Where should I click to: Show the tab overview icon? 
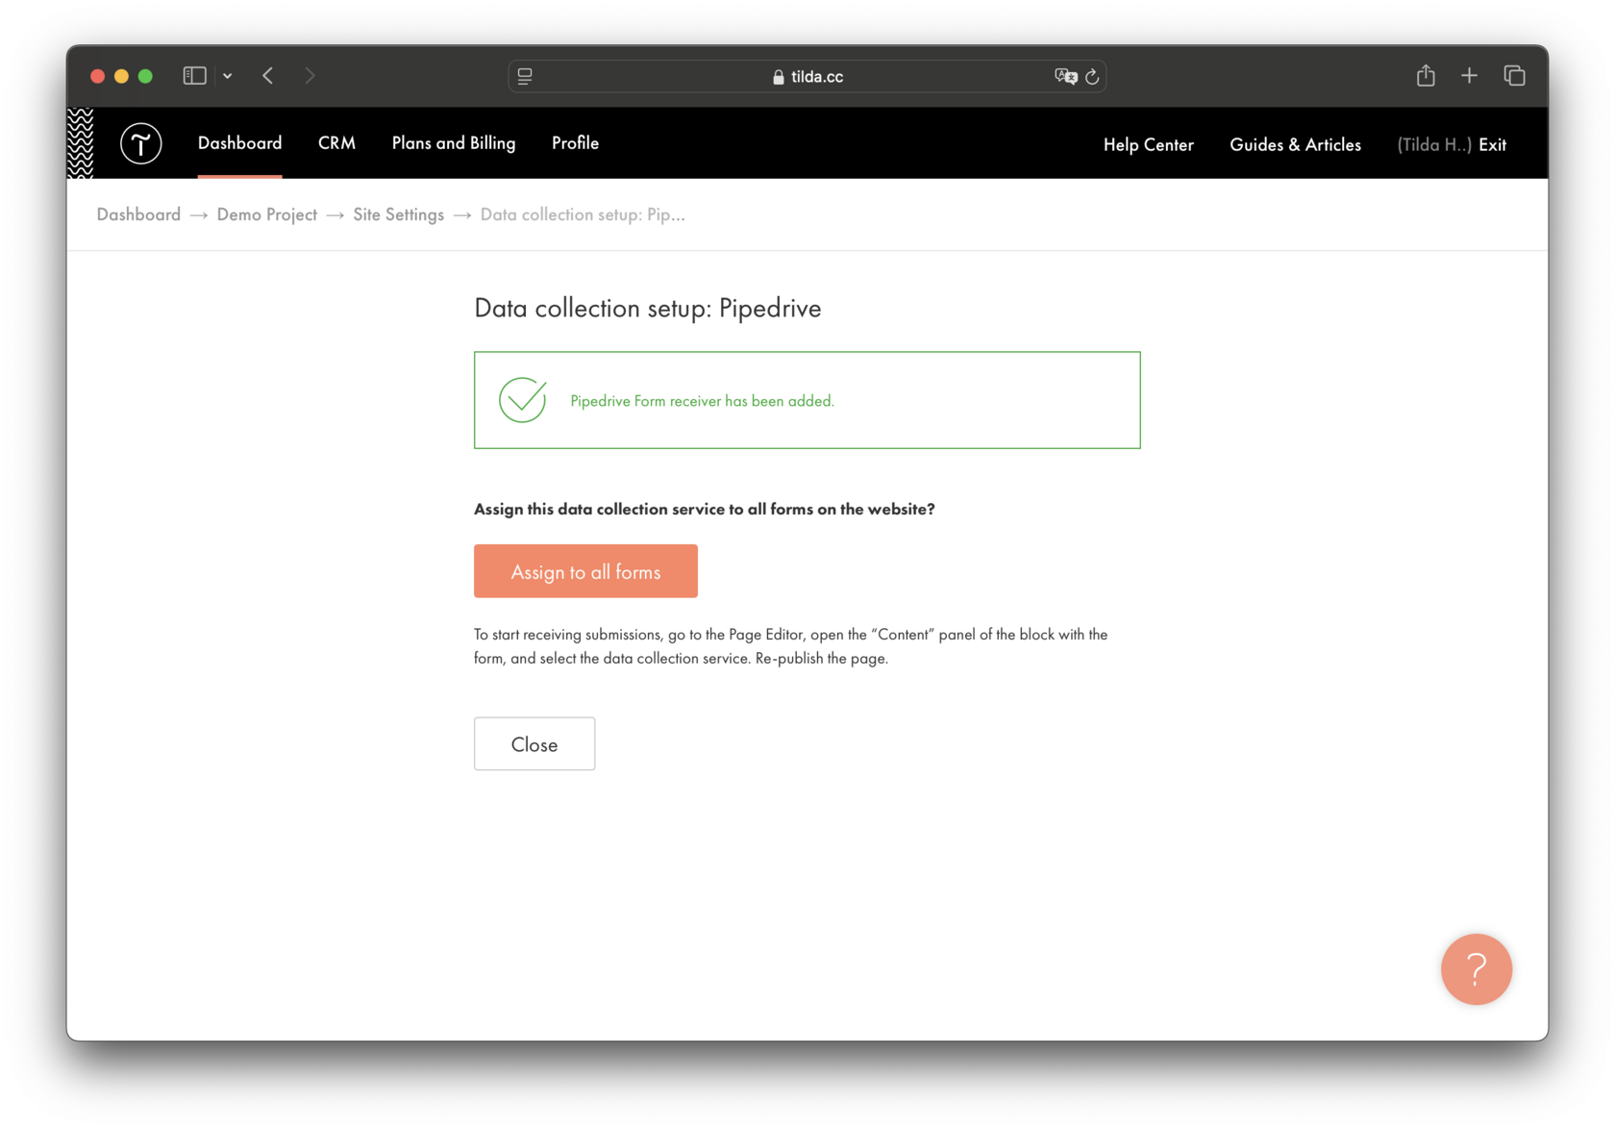(1514, 75)
